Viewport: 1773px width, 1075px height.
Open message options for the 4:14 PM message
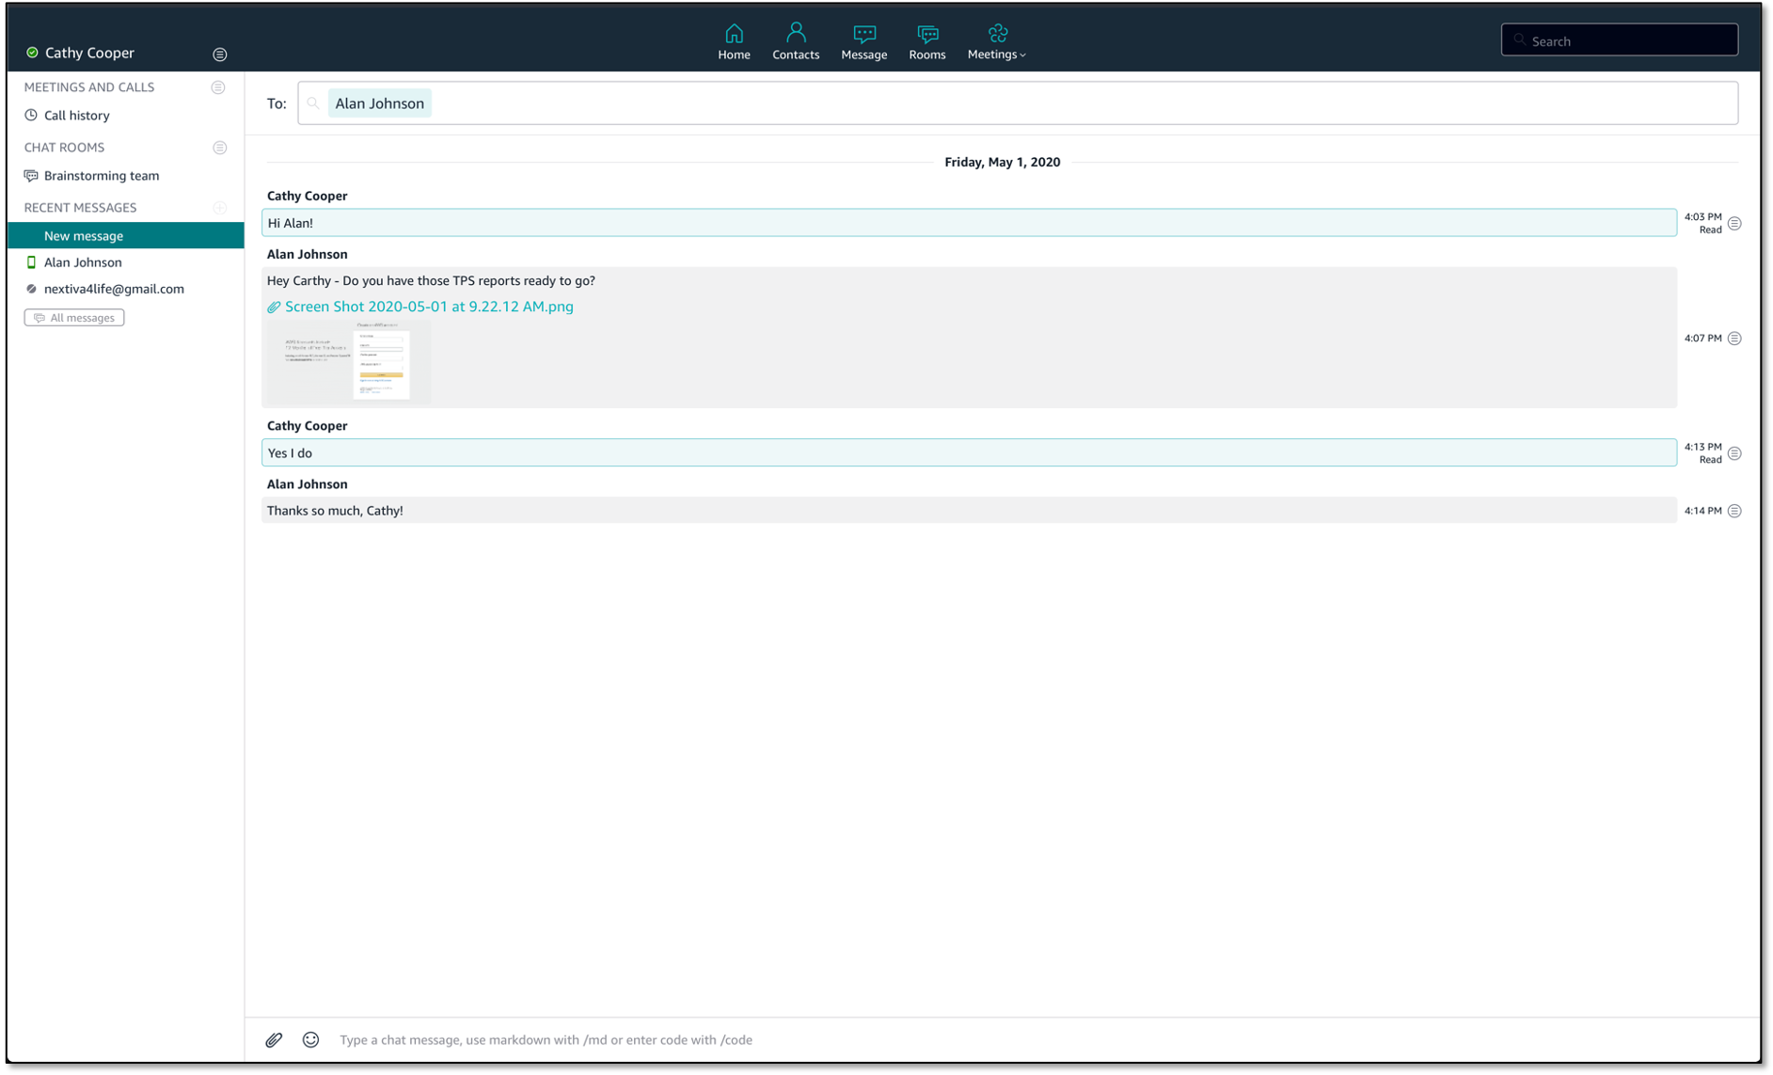tap(1734, 511)
